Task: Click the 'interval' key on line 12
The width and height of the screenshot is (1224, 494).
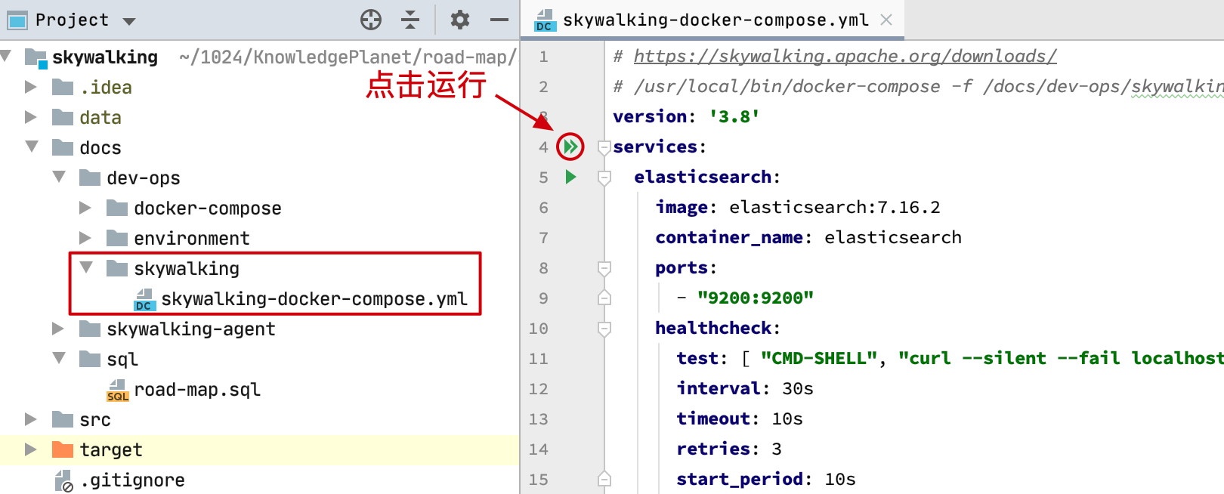Action: point(719,389)
